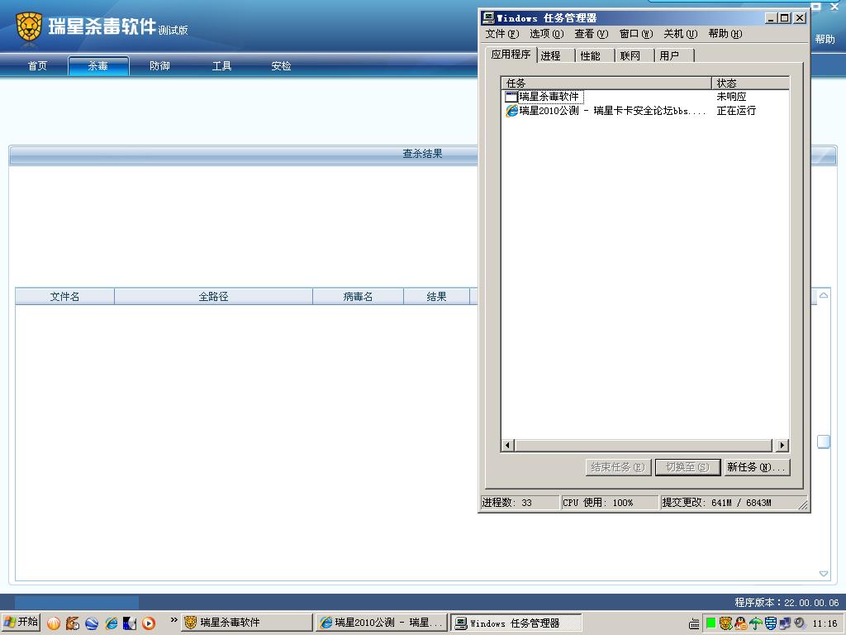Click the CPU 使用: 100% status field
This screenshot has width=846, height=635.
609,503
